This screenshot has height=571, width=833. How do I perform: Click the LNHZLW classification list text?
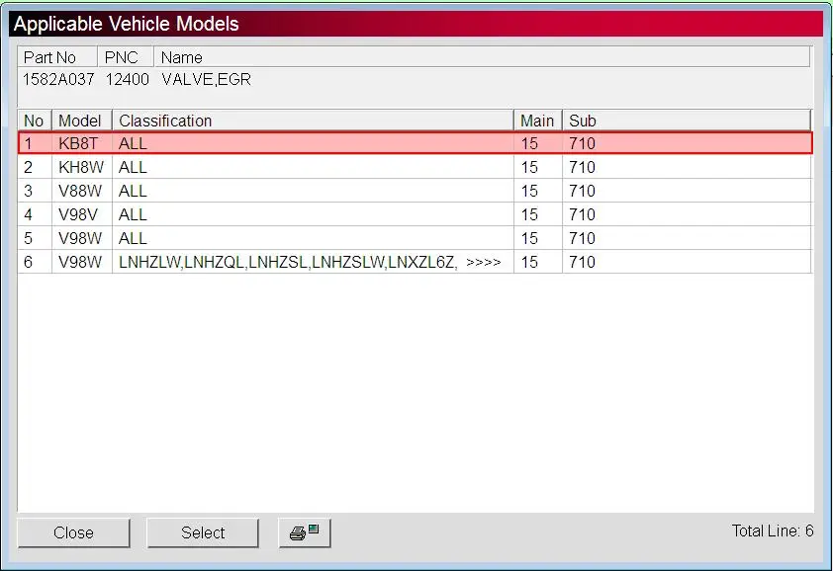[x=288, y=262]
